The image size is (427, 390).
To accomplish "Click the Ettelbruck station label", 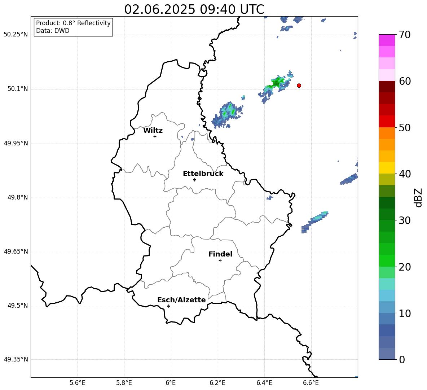I will pyautogui.click(x=203, y=174).
